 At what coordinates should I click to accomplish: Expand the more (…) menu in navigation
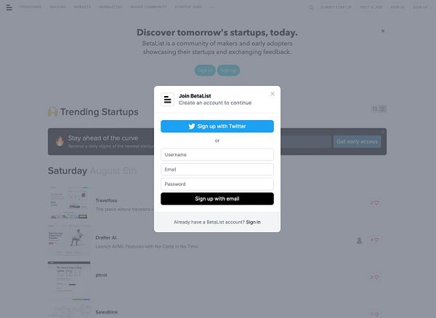pos(212,7)
